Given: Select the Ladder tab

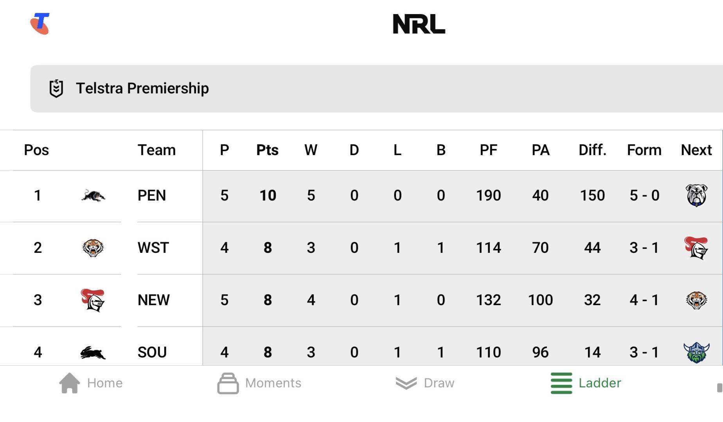Looking at the screenshot, I should coord(586,383).
